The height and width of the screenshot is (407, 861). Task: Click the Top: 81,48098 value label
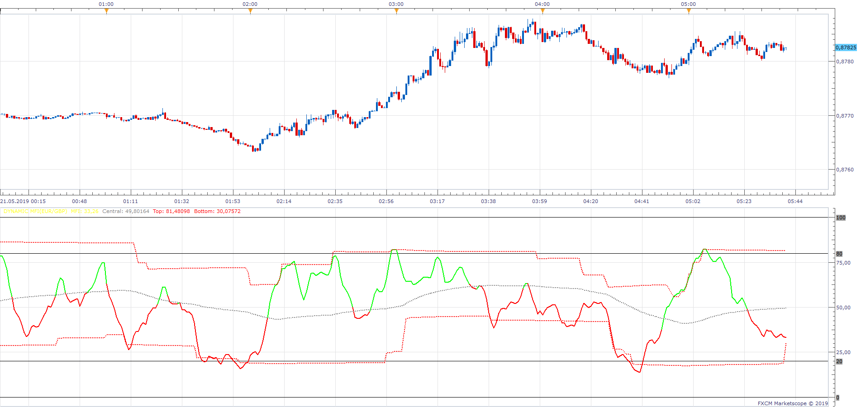(x=171, y=211)
